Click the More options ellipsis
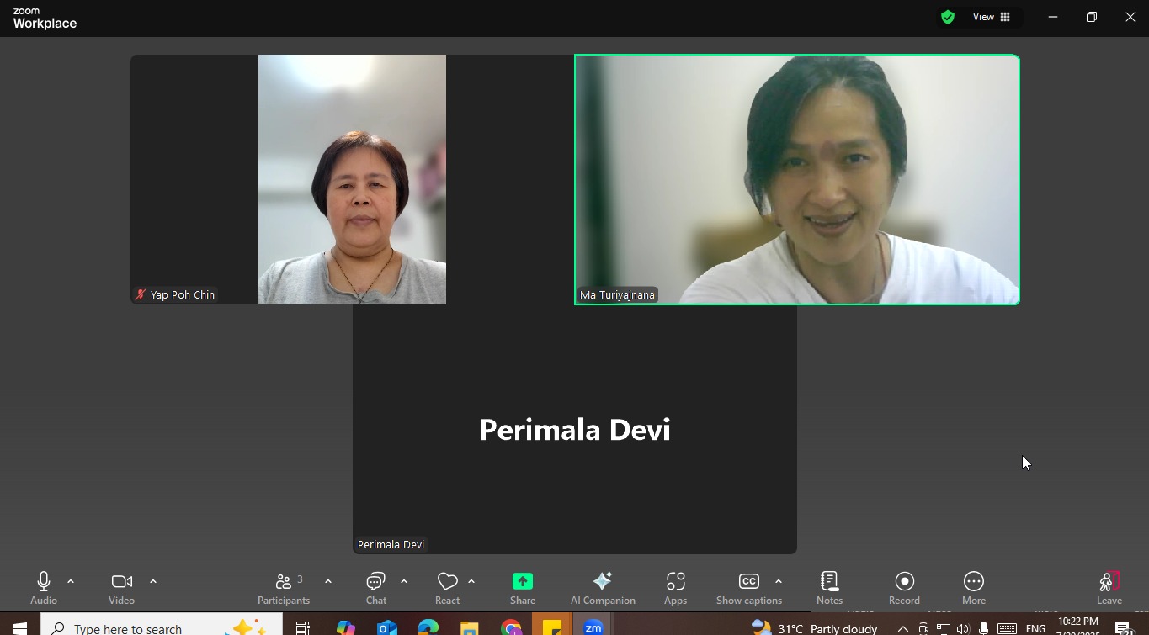Viewport: 1149px width, 635px height. click(x=973, y=587)
